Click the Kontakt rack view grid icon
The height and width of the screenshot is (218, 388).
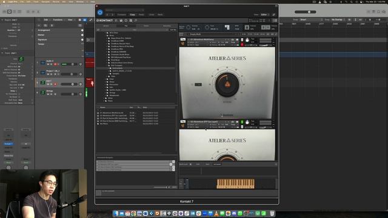point(131,21)
